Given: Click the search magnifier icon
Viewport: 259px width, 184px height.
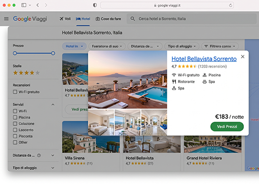Looking at the screenshot, I should [x=133, y=18].
